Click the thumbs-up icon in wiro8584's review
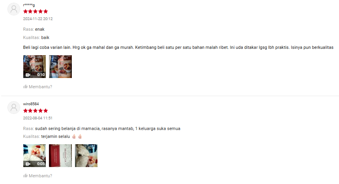Viewport: 339px width, 184px height. [25, 176]
